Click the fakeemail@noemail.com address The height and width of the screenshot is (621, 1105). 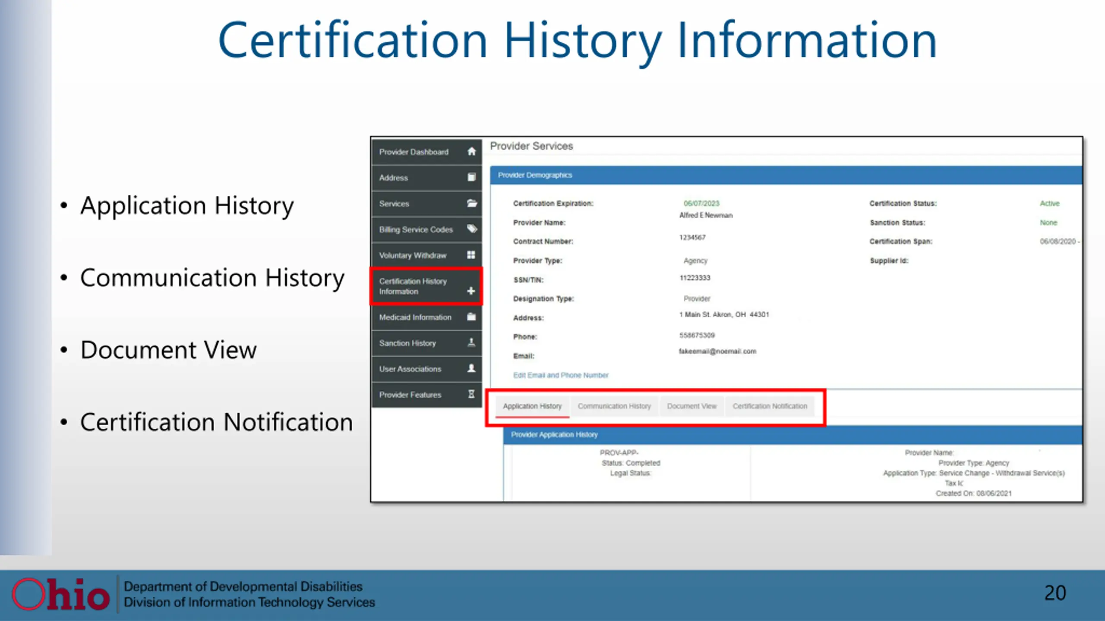[717, 351]
